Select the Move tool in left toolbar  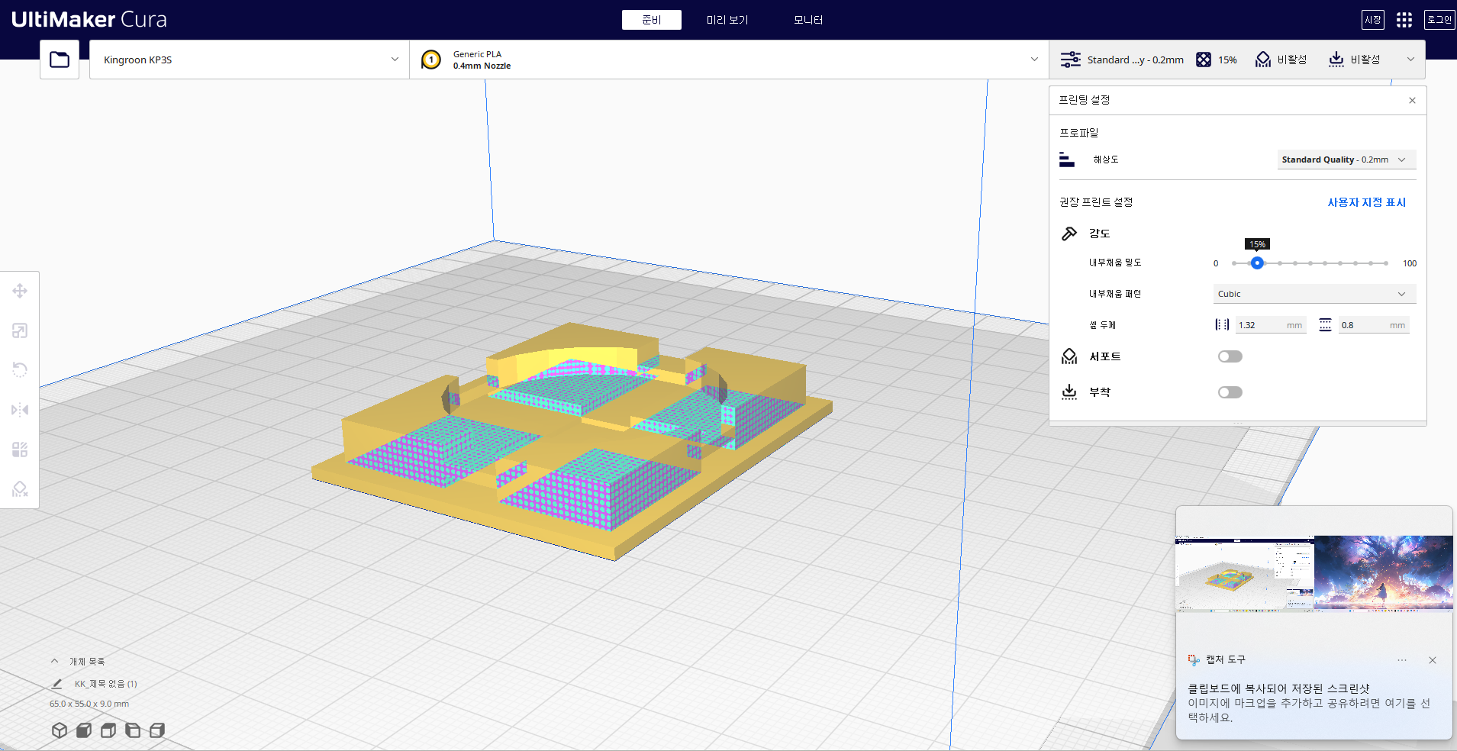coord(20,291)
